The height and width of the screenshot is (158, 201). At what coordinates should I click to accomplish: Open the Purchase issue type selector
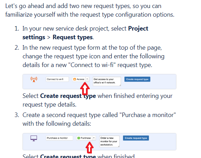(86, 138)
